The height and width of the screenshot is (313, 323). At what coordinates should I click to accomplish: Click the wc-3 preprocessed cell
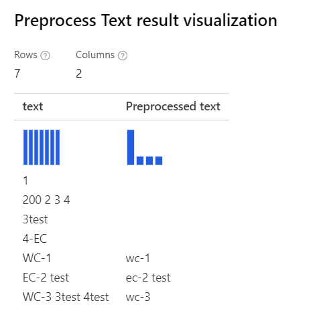coord(138,297)
